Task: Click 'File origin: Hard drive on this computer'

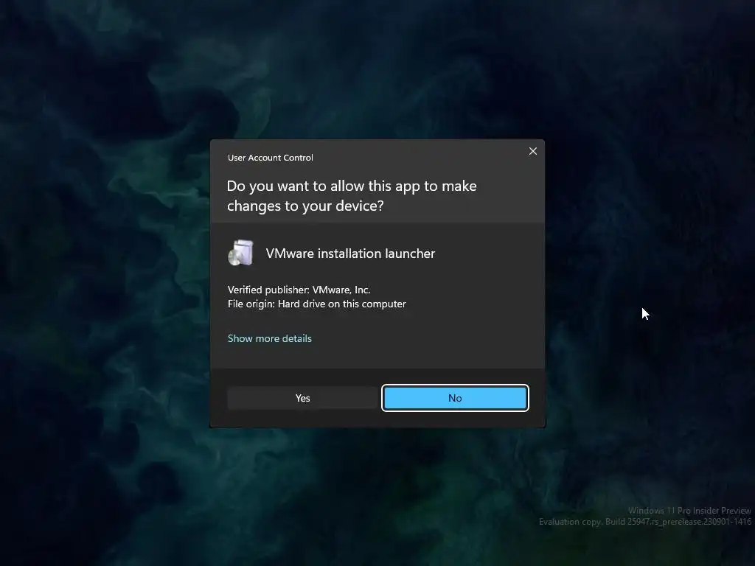Action: (x=317, y=304)
